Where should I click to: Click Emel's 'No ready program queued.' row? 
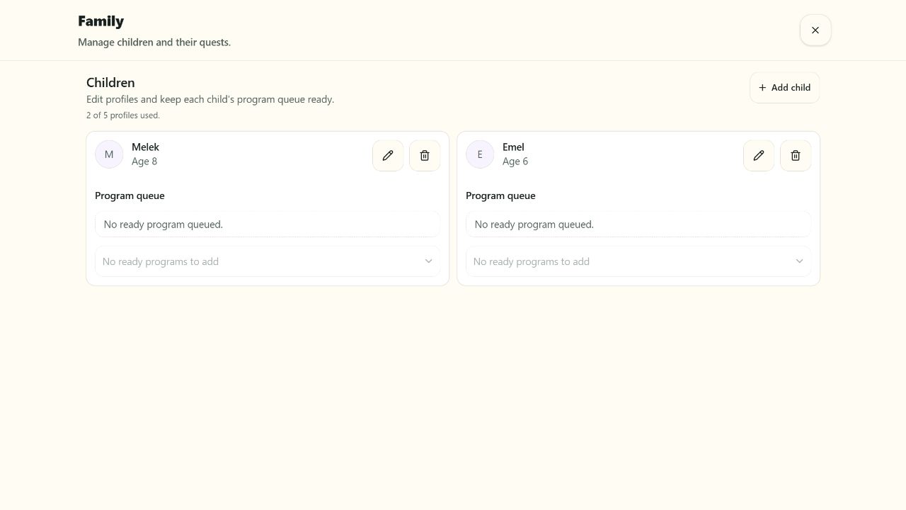point(638,225)
